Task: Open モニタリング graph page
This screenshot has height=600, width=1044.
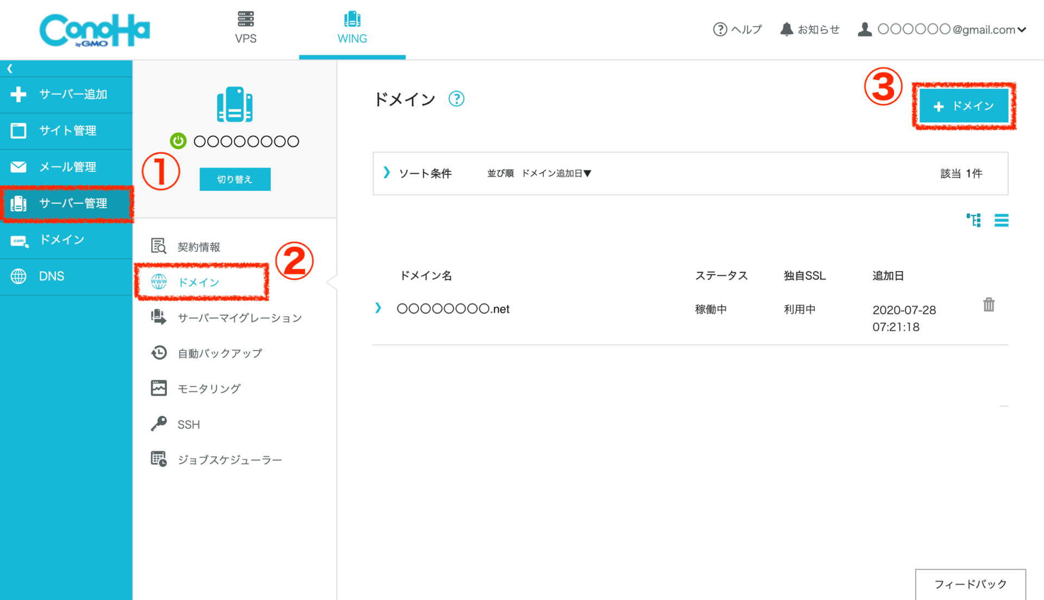Action: pyautogui.click(x=209, y=389)
